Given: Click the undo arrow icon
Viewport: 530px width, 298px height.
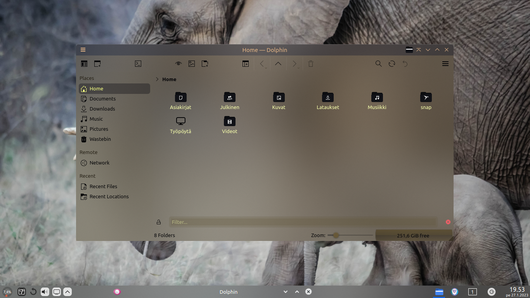Looking at the screenshot, I should pos(405,64).
